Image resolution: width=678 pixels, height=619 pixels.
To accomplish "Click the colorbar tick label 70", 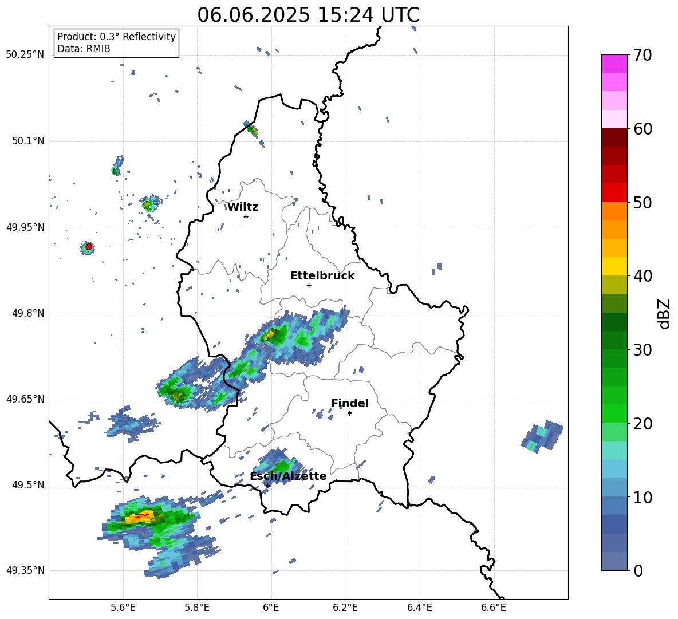I will point(643,55).
